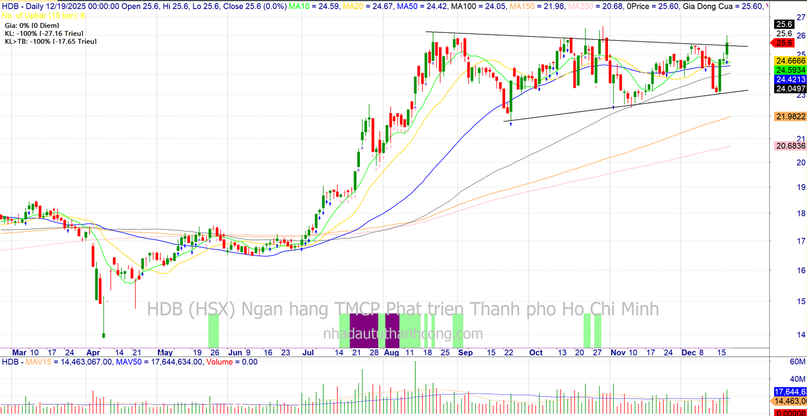Click the nhadaututhanhcong.com watermark text

[403, 334]
